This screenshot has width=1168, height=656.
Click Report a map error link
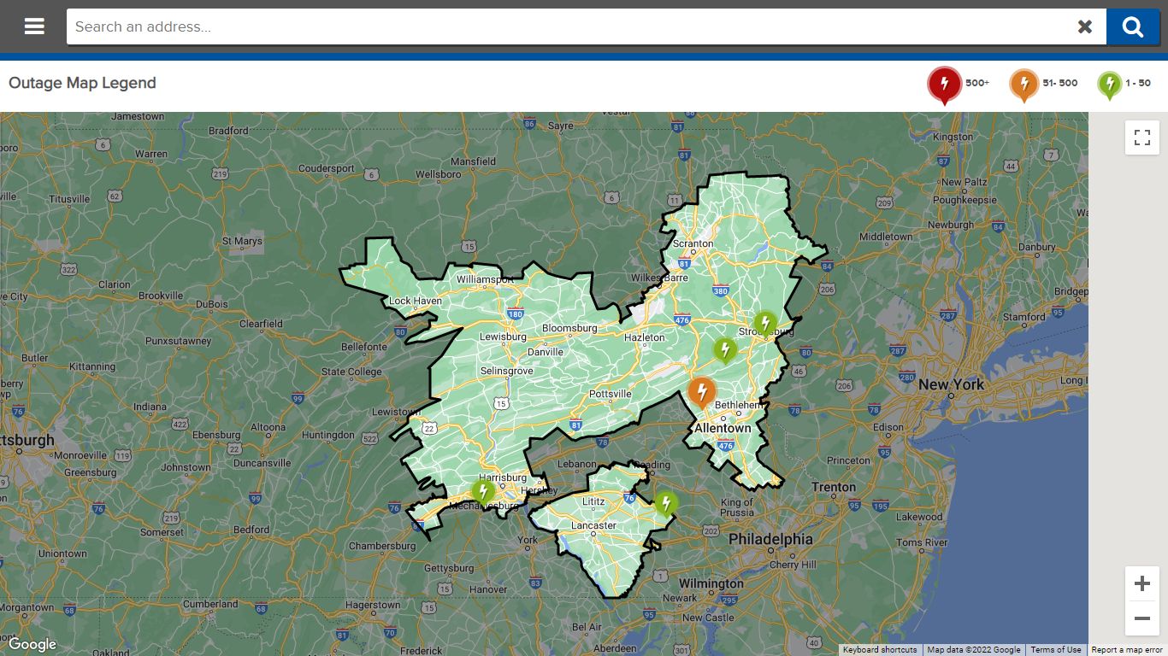click(x=1127, y=650)
